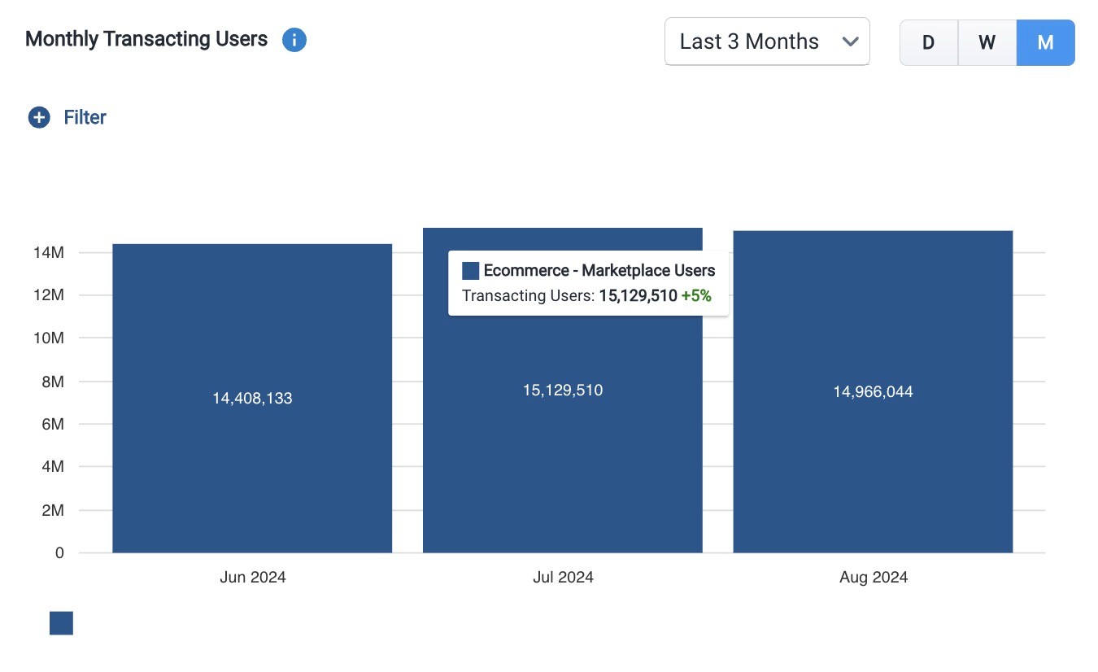Viewport: 1098px width, 672px height.
Task: Open the Filter link
Action: (85, 118)
